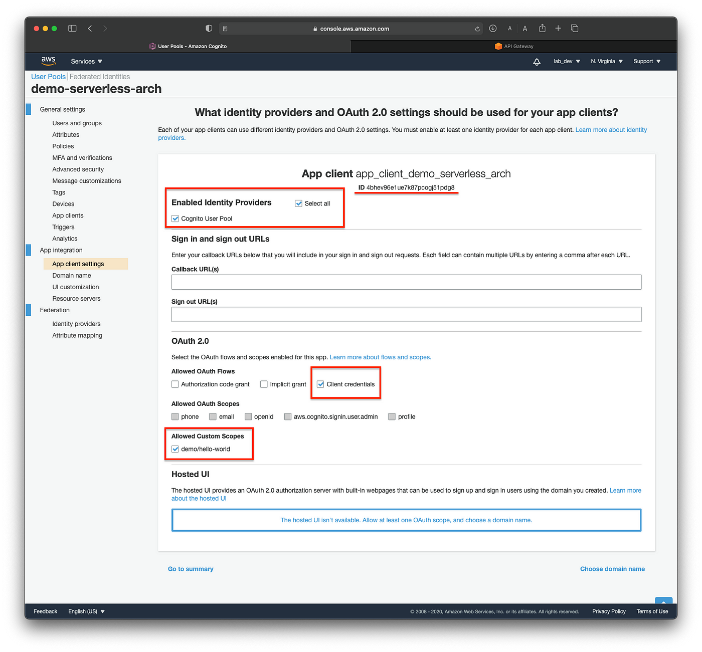Open the Share icon in Safari toolbar
The image size is (702, 652).
542,28
